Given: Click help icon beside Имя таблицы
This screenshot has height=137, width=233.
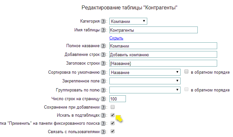Looking at the screenshot, I should pos(103,30).
